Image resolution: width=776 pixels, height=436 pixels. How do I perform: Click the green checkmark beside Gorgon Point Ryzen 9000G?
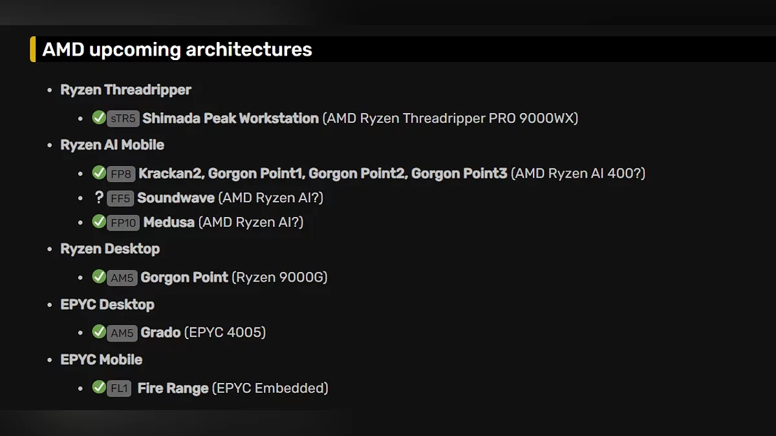click(99, 276)
